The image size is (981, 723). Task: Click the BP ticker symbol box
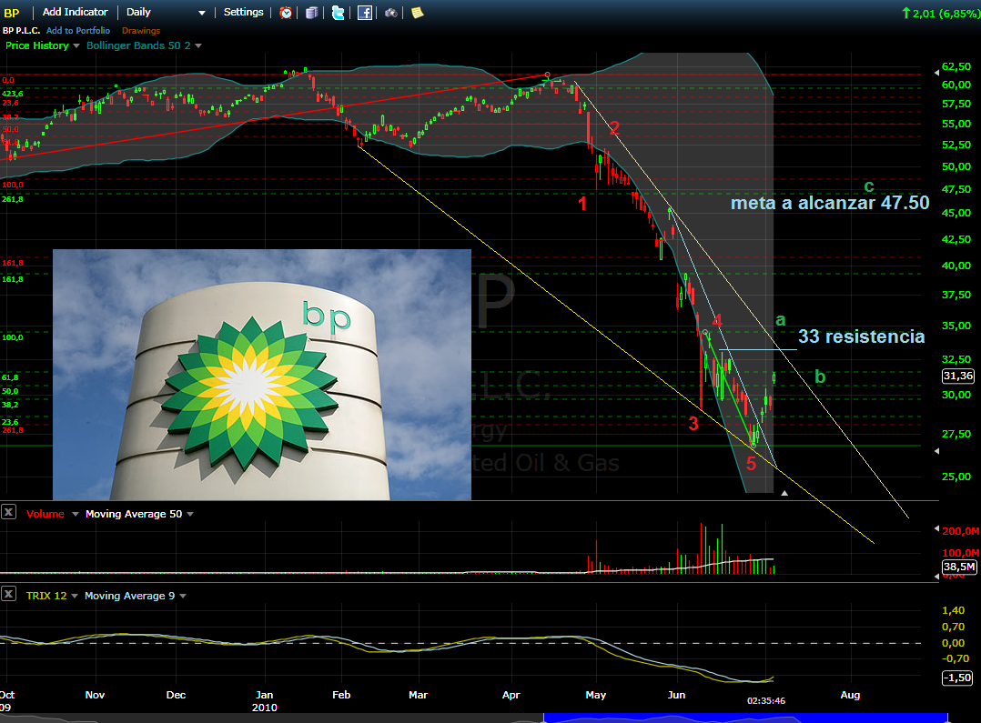click(13, 13)
